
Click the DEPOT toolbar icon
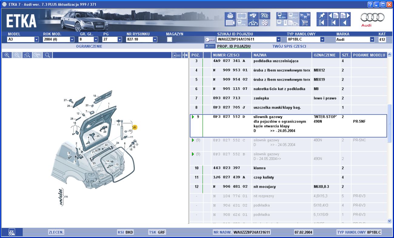tap(293, 15)
